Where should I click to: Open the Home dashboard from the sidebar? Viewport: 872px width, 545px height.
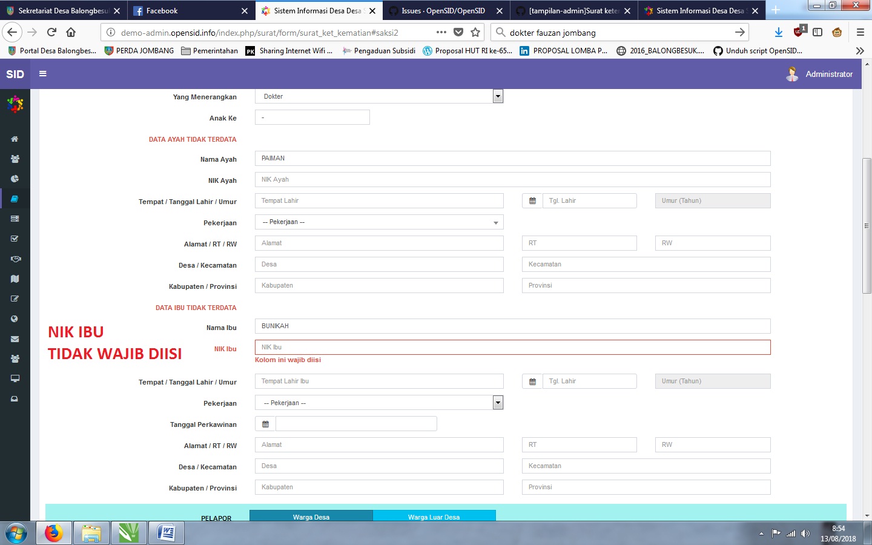(x=15, y=139)
